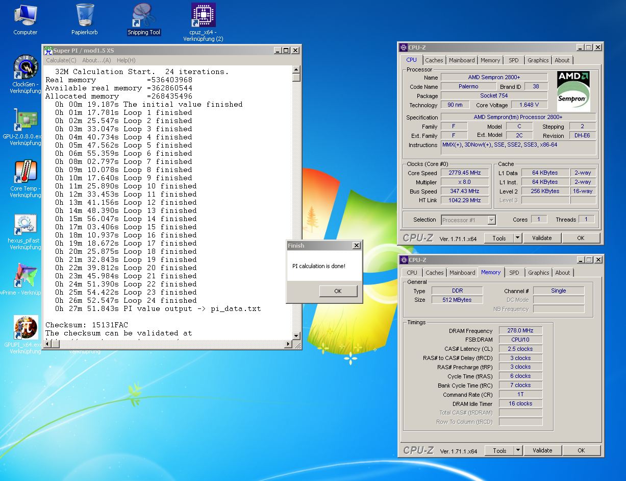
Task: Click the HT Link 1042.29 MHz value
Action: 465,200
